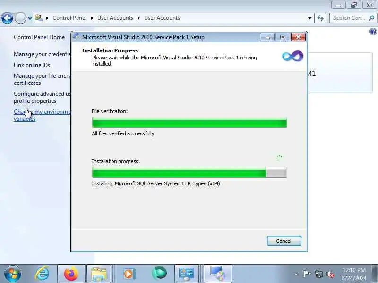The width and height of the screenshot is (378, 283).
Task: Minimize the Visual Studio setup window
Action: [267, 37]
